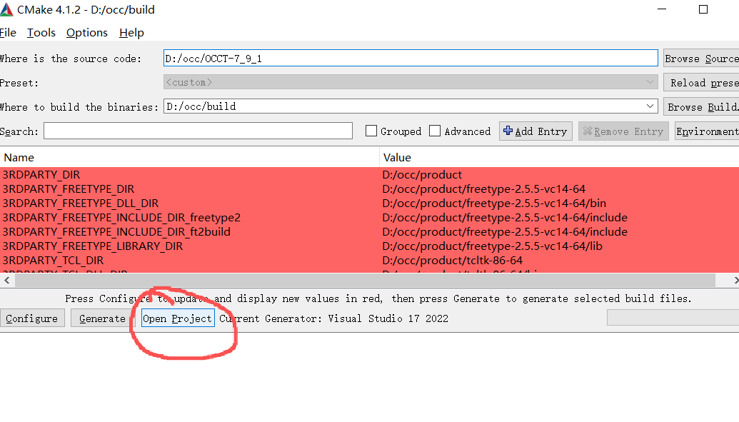Expand the build binaries path dropdown

coord(650,106)
